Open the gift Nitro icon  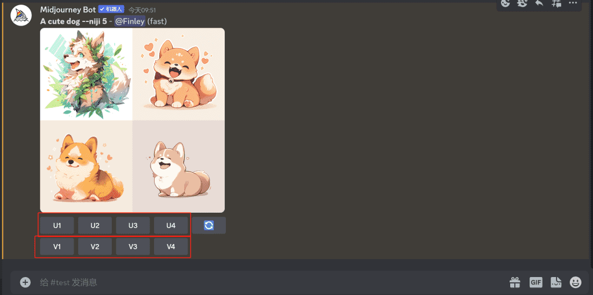(514, 282)
